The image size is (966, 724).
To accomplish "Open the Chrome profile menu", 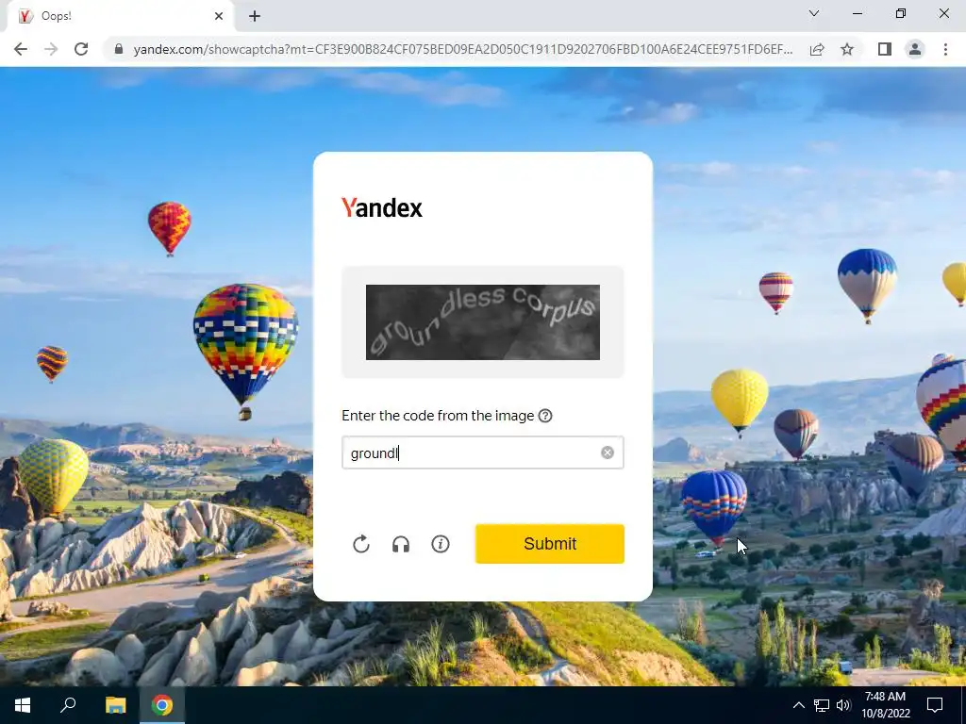I will tap(915, 49).
